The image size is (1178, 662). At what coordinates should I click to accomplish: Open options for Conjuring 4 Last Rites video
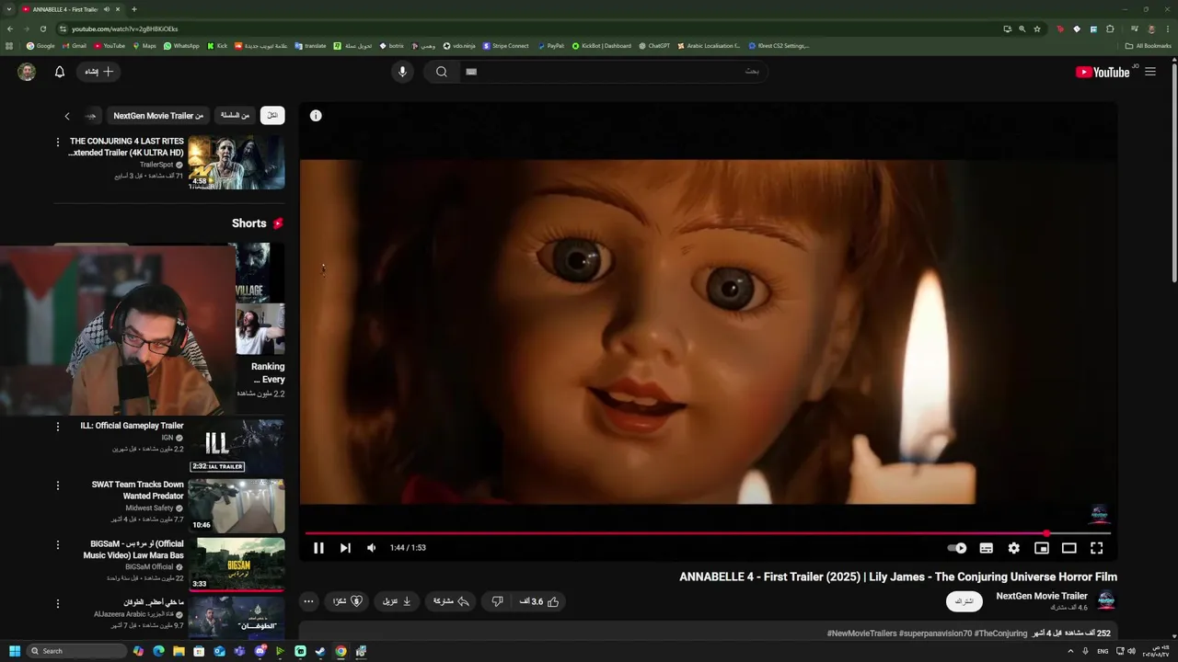pyautogui.click(x=58, y=143)
